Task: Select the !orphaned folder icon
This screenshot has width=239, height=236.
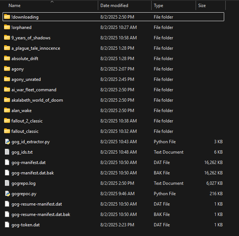Action: [x=7, y=27]
